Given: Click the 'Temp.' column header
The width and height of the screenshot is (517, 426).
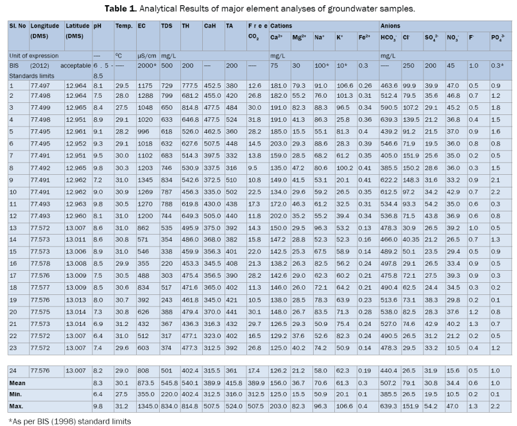Looking at the screenshot, I should point(124,26).
